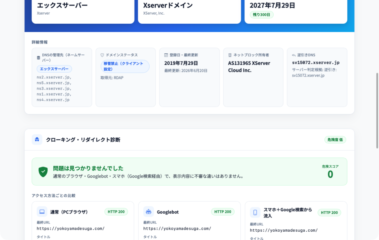Click the ns4.xserver.jp nameserver entry
The height and width of the screenshot is (240, 379).
point(53,99)
